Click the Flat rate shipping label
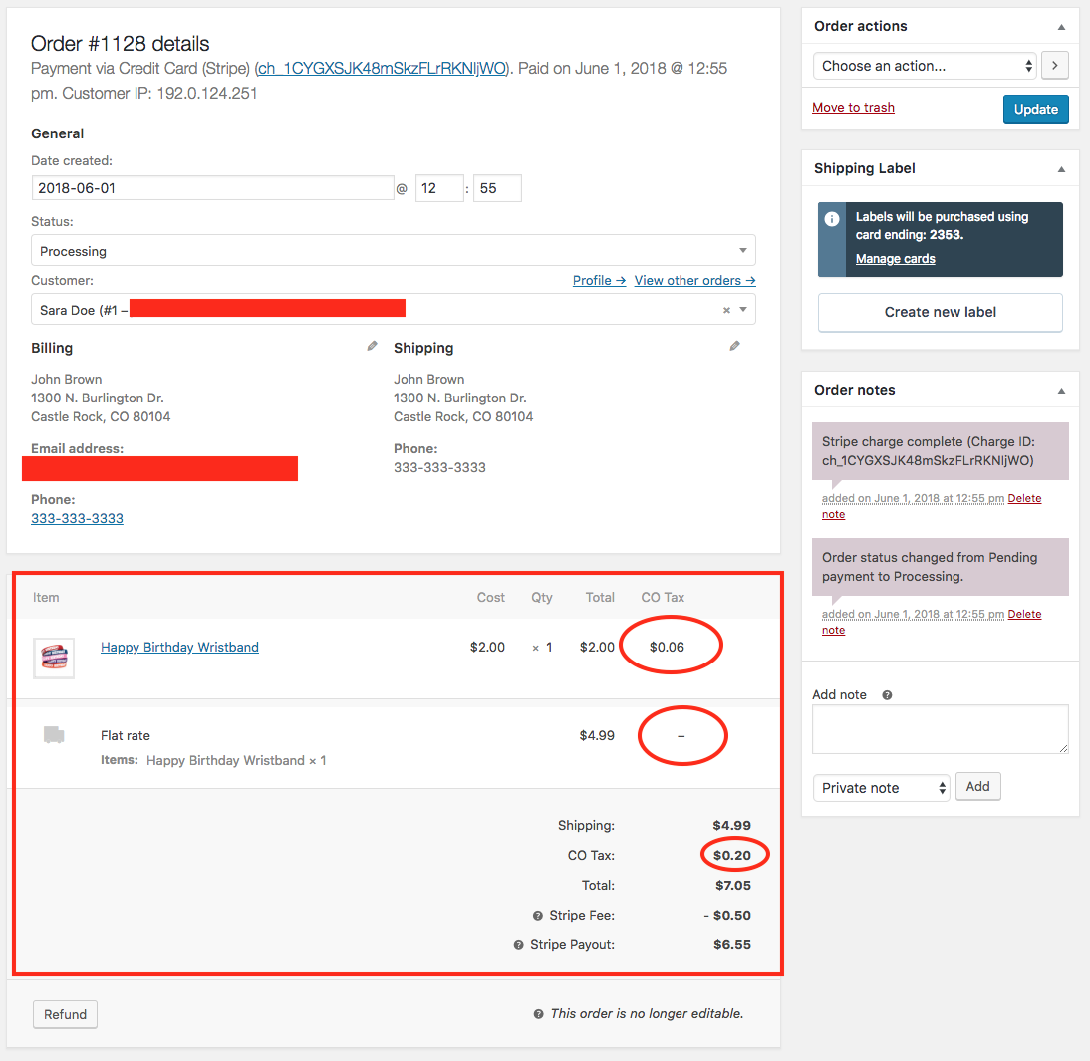Viewport: 1090px width, 1061px height. (x=126, y=735)
